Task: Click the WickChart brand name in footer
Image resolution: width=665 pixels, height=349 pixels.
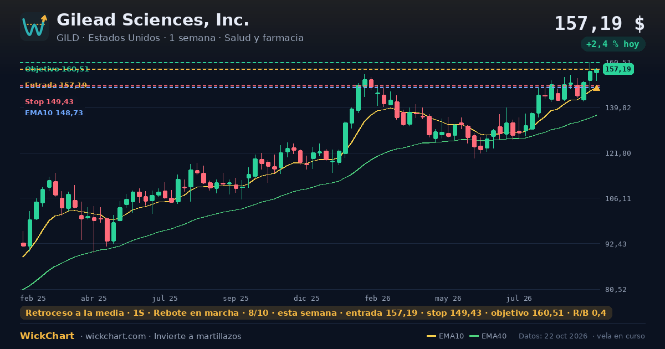Action: point(47,336)
